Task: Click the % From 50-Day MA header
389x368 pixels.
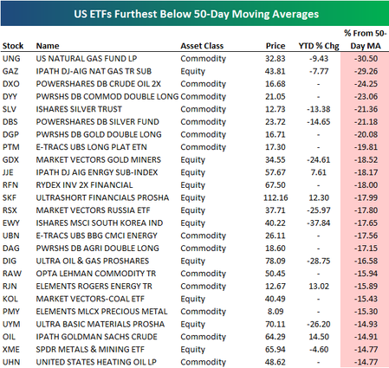Action: 366,40
